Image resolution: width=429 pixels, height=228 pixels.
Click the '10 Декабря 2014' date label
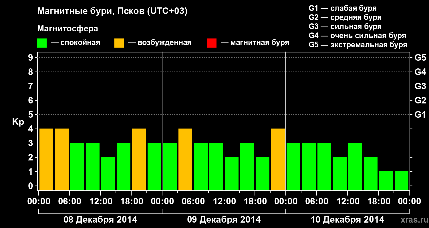click(347, 219)
